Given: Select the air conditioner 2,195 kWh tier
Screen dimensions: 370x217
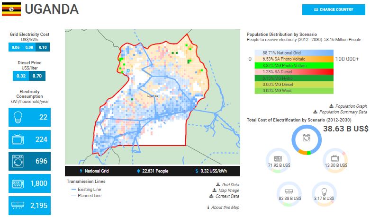Looking at the screenshot, I should tap(30, 206).
